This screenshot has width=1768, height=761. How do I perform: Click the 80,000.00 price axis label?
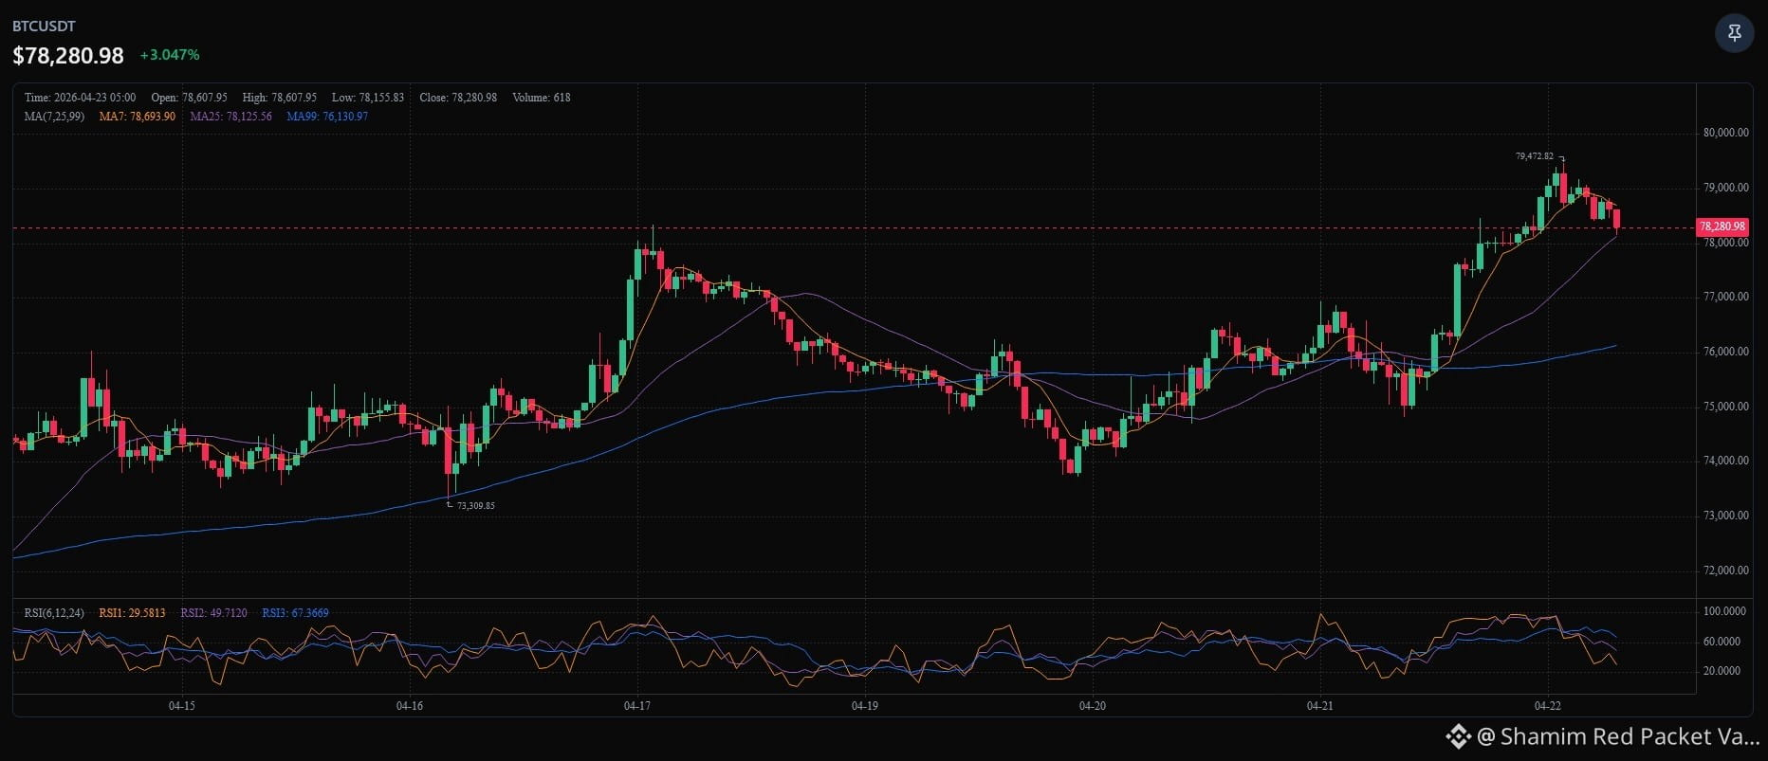pos(1726,133)
